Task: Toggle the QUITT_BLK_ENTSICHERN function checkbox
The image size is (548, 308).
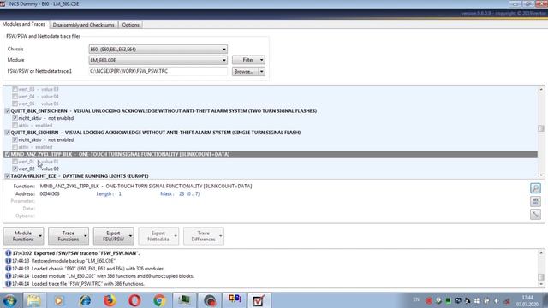Action: tap(7, 110)
